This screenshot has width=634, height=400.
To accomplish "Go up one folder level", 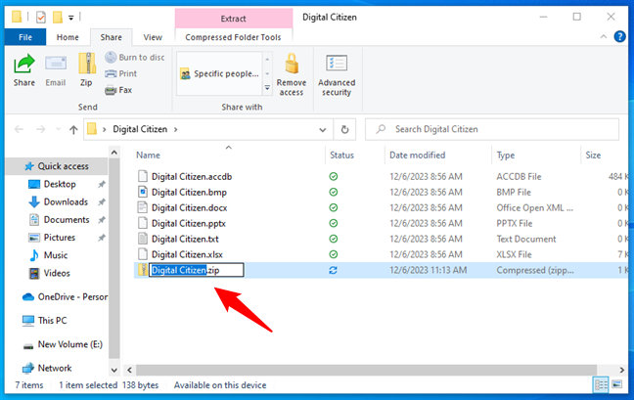I will coord(73,129).
